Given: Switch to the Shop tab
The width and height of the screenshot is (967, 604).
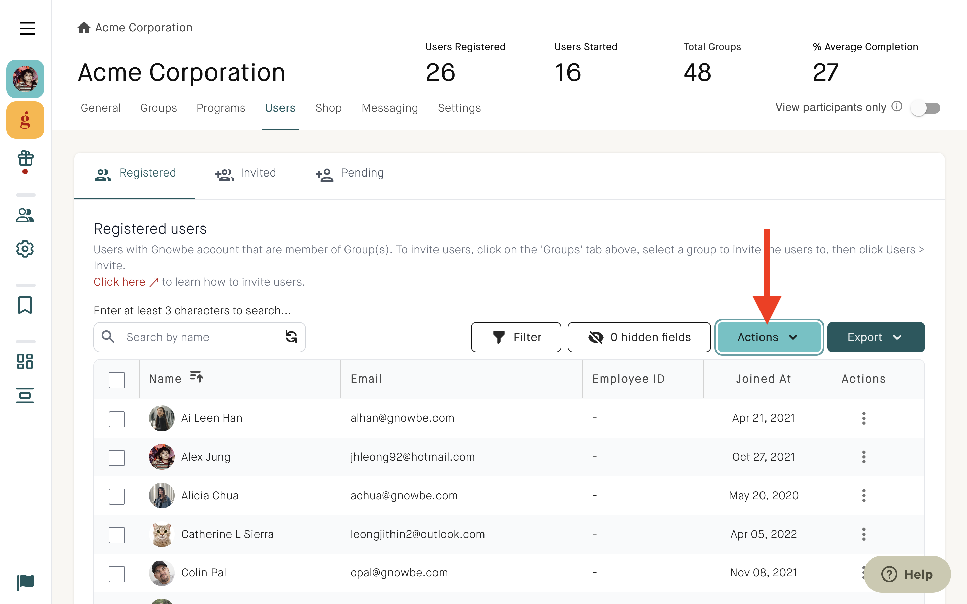Looking at the screenshot, I should [328, 108].
